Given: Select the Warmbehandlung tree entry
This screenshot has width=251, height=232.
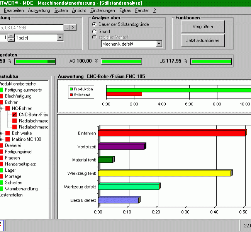Looking at the screenshot, I should [x=21, y=189].
